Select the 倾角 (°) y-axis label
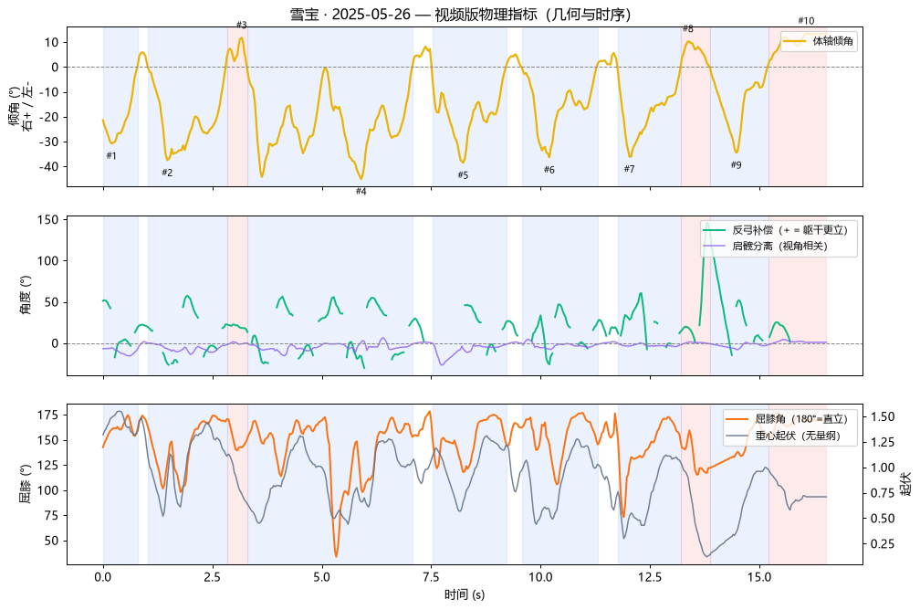Screen dimensions: 920x610 (x=21, y=108)
